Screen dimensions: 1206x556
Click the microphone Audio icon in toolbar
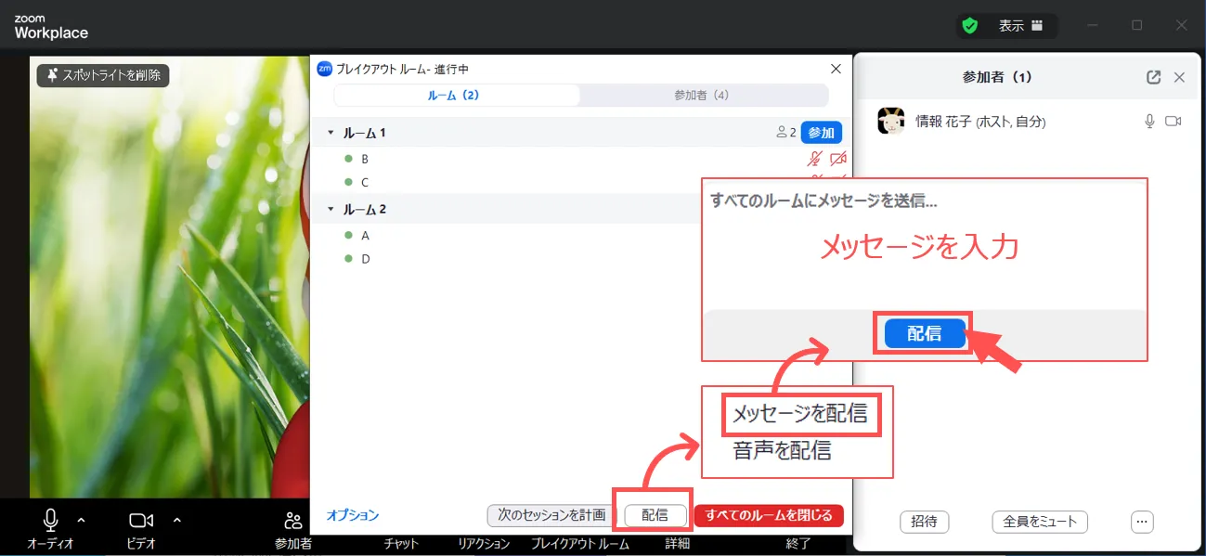coord(50,520)
